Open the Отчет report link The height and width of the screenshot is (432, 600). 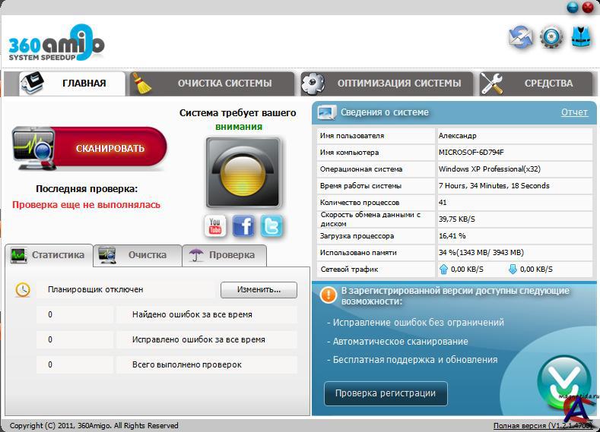(x=574, y=112)
